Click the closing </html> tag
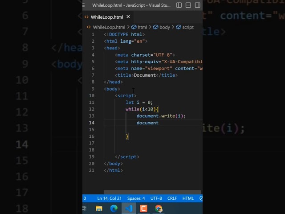The width and height of the screenshot is (285, 214). [x=113, y=170]
